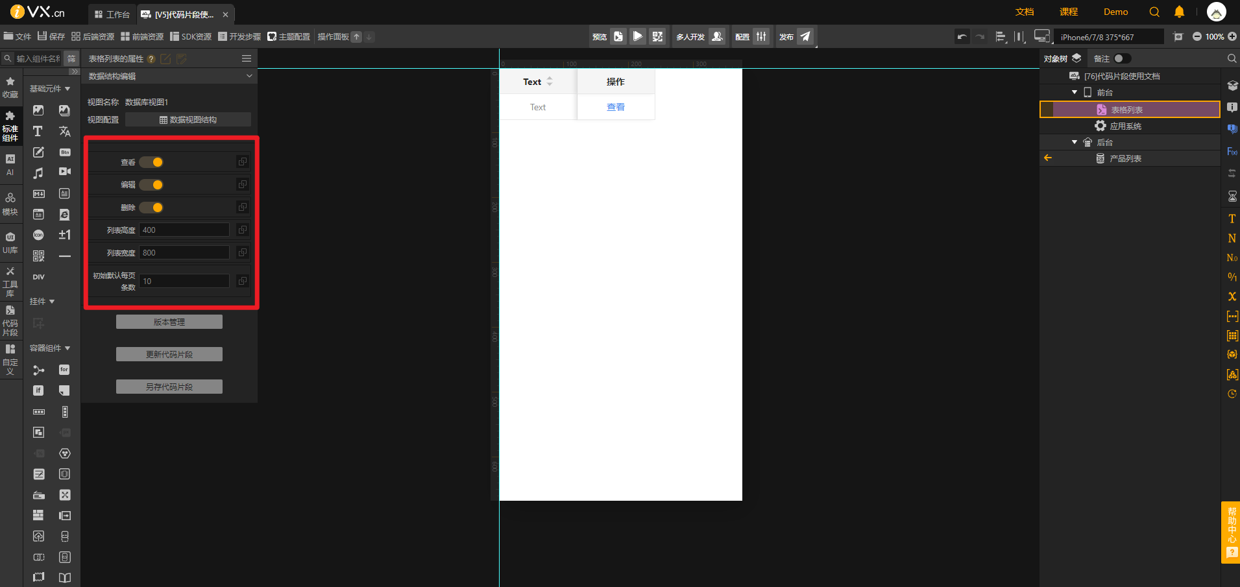Toggle the 删除 switch off
1240x587 pixels.
(151, 208)
